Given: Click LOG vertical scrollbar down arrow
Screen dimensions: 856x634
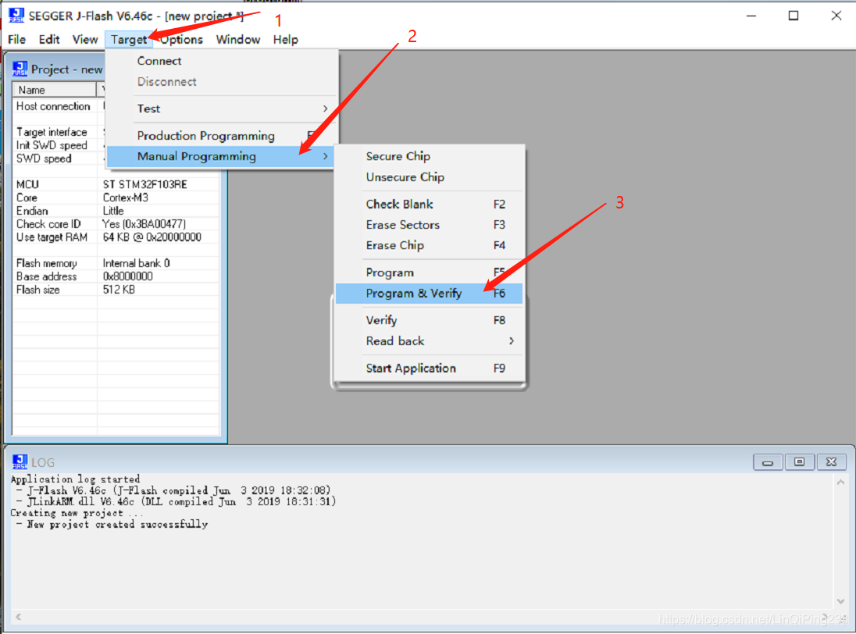Looking at the screenshot, I should [x=840, y=600].
